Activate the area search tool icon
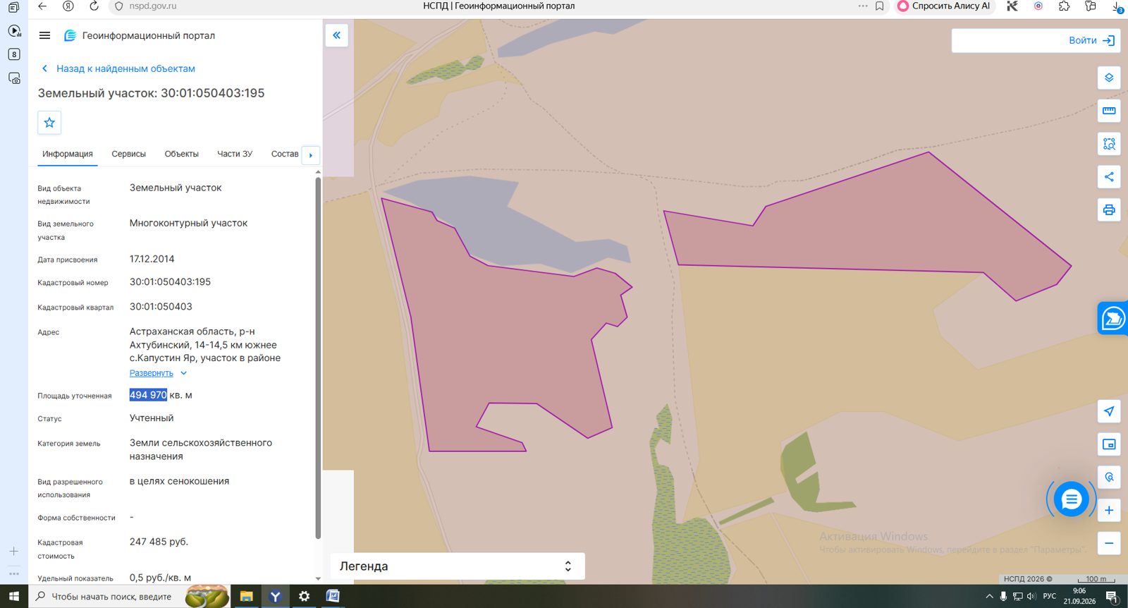Screen dimensions: 1128x608 click(x=1109, y=144)
